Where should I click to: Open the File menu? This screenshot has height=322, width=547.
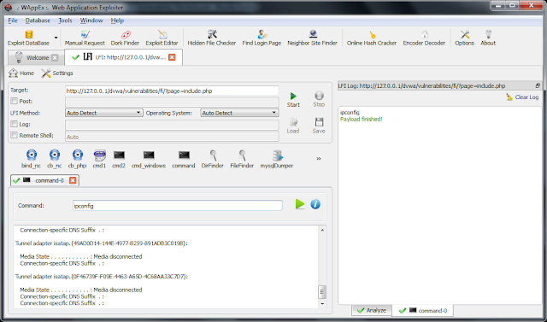(13, 20)
